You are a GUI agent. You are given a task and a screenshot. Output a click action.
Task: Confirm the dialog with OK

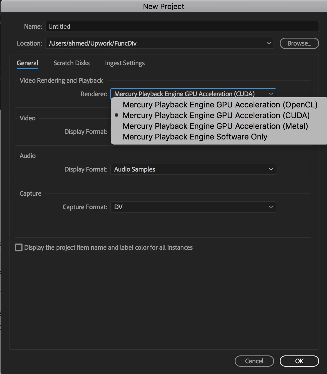pos(299,361)
